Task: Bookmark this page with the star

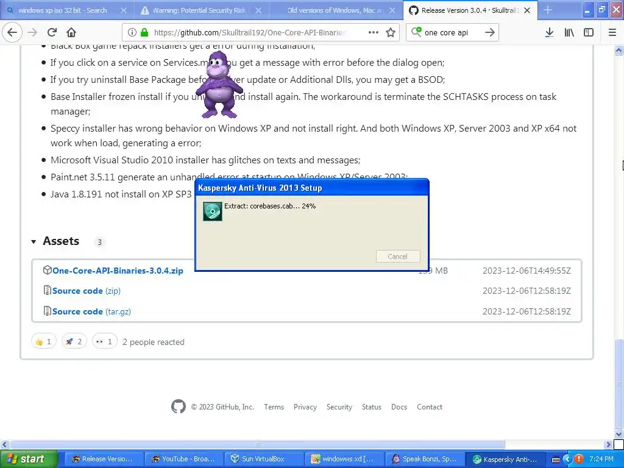Action: point(391,33)
